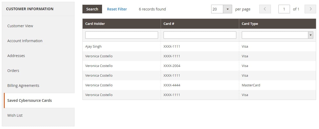Image resolution: width=319 pixels, height=129 pixels.
Task: Focus the Card # filter field
Action: [x=200, y=35]
